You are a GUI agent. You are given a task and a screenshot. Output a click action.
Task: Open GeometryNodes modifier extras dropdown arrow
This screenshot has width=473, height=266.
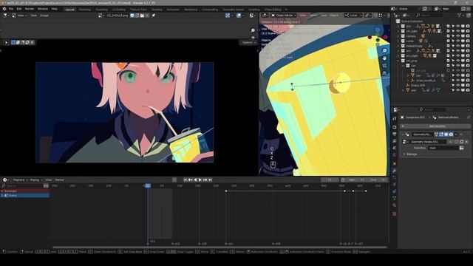pos(456,134)
